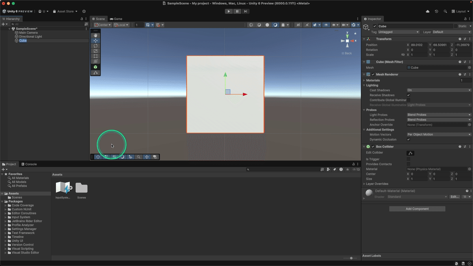This screenshot has width=473, height=266.
Task: Open Light Probes dropdown
Action: pos(439,115)
